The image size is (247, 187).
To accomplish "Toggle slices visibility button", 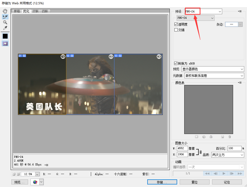I will tap(5, 44).
